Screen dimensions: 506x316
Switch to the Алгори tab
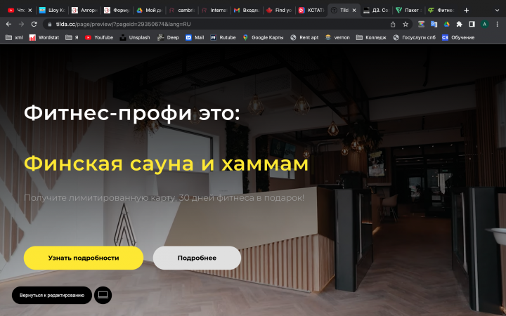point(84,11)
